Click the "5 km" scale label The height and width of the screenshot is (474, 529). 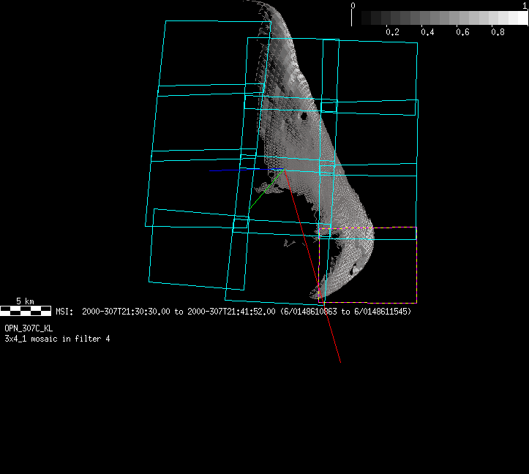pyautogui.click(x=25, y=301)
